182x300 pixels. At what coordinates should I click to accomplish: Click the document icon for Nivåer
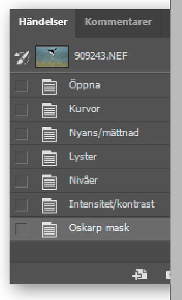[x=49, y=182]
